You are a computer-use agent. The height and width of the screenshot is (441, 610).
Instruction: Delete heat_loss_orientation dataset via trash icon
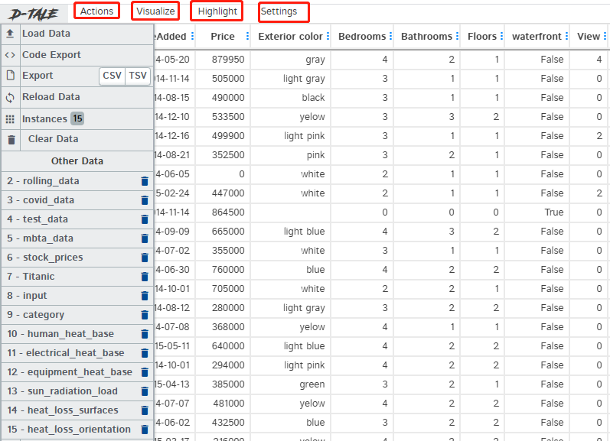[145, 430]
